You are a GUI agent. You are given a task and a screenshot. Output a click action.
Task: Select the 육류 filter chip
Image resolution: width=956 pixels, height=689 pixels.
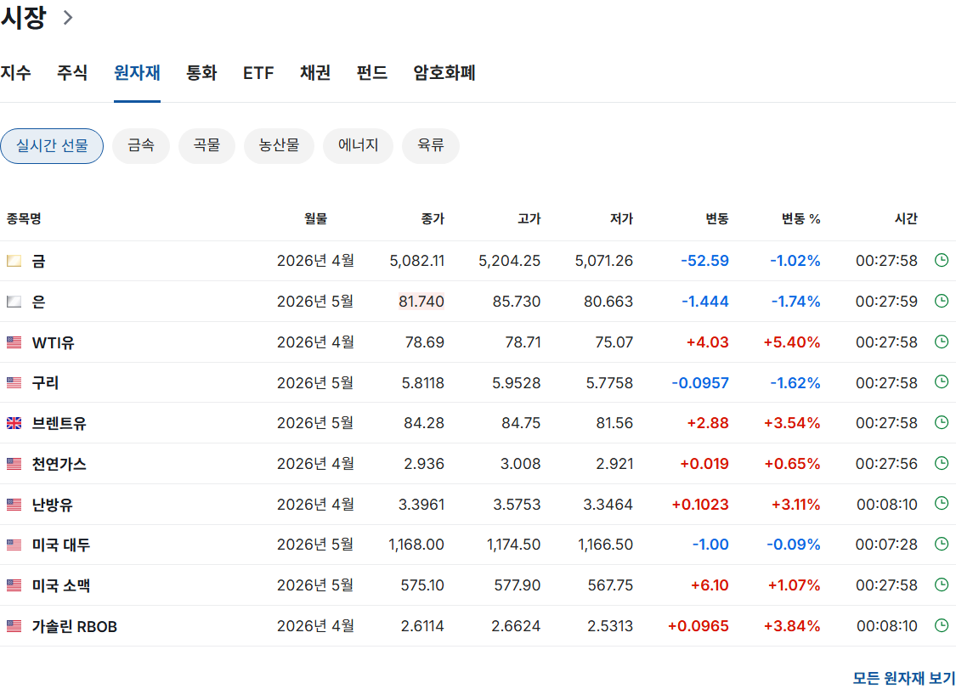(x=431, y=146)
